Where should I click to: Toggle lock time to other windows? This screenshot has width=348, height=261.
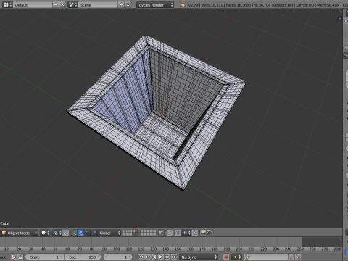tap(20, 257)
